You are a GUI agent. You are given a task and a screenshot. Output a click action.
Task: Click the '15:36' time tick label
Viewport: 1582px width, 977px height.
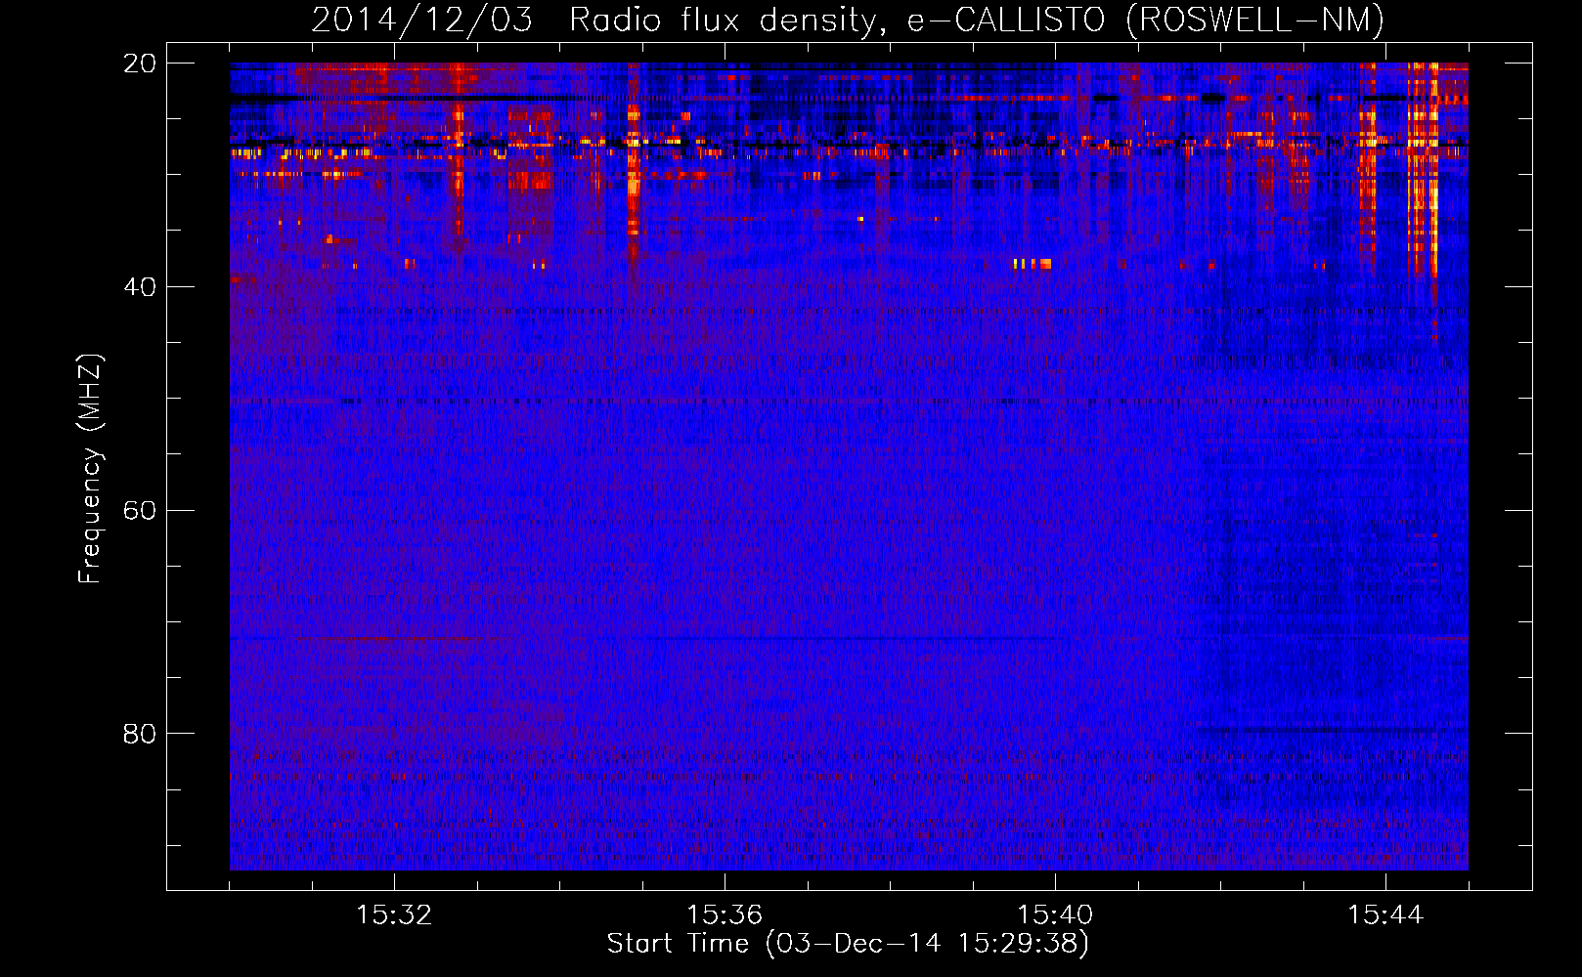pyautogui.click(x=725, y=915)
